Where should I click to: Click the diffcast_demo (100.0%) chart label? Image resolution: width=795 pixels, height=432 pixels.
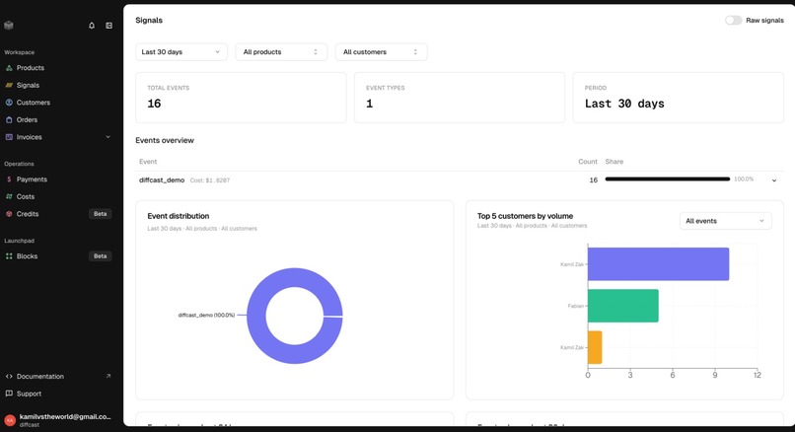coord(206,315)
